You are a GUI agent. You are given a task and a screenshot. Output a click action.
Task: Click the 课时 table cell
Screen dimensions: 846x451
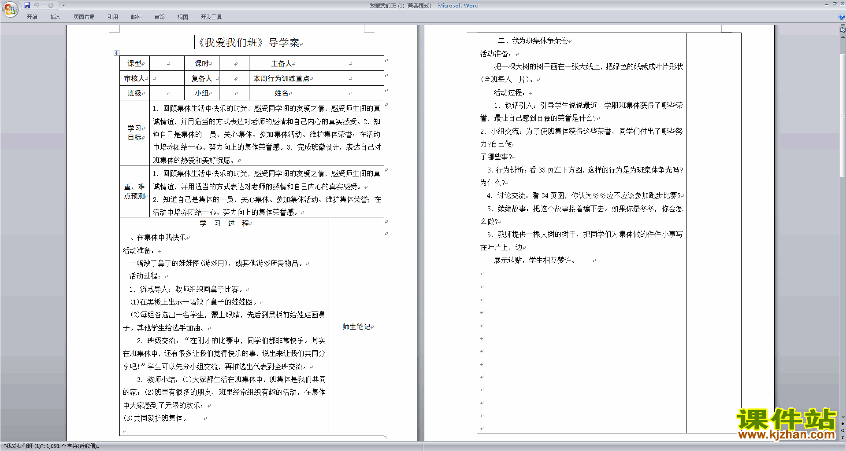202,63
